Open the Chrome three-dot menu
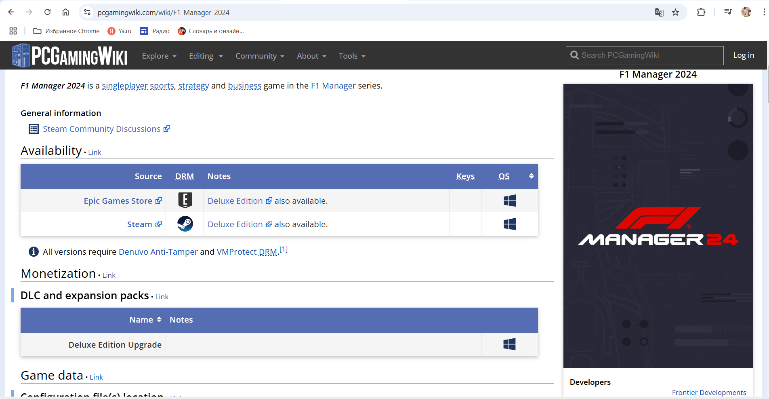This screenshot has height=399, width=769. tap(764, 12)
